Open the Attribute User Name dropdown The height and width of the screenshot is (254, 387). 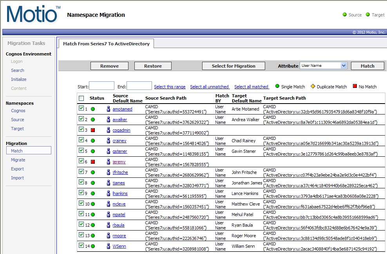(323, 66)
